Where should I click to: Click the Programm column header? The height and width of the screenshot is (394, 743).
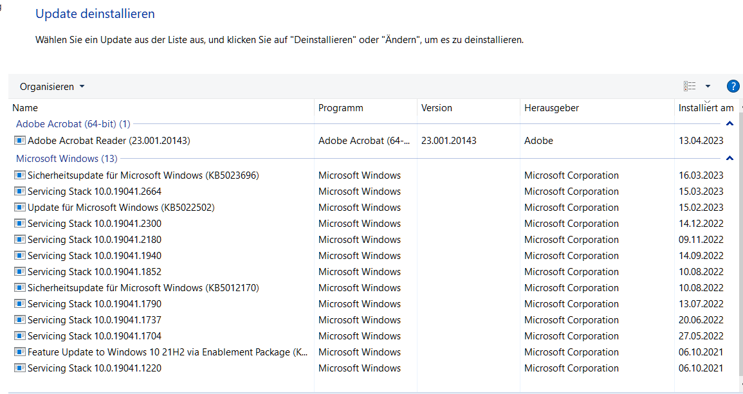pos(340,108)
